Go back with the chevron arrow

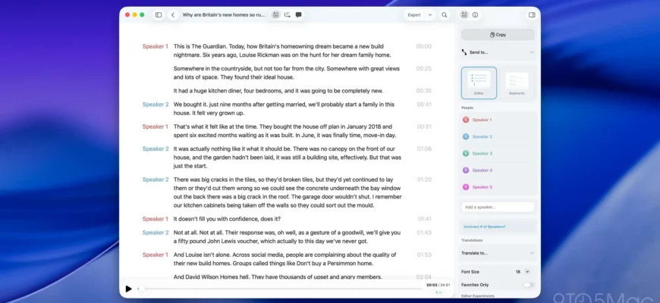173,14
